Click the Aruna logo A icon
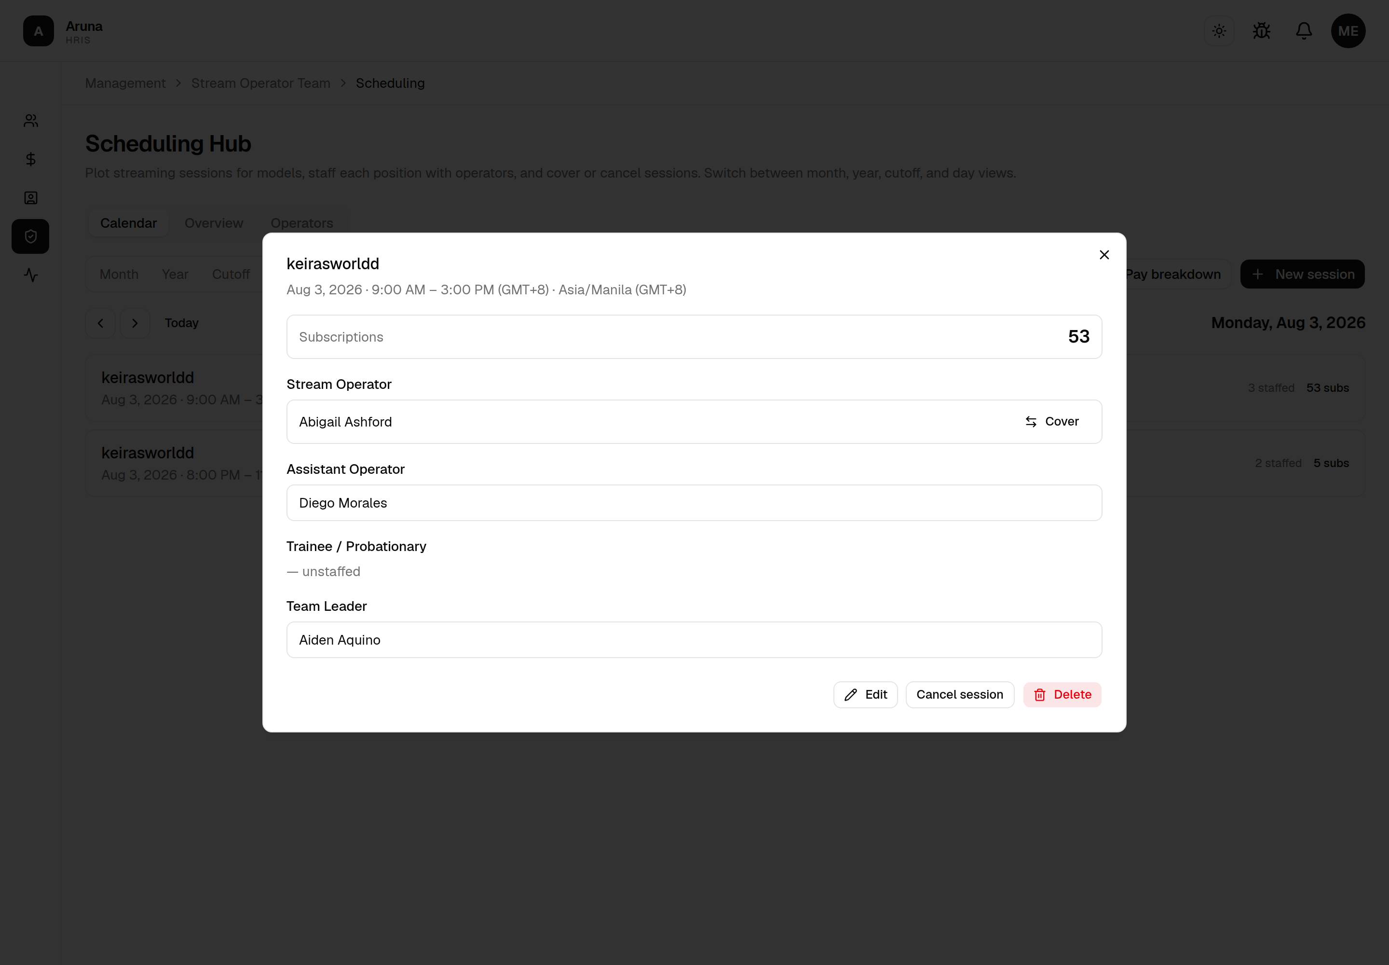Viewport: 1389px width, 965px height. [x=39, y=31]
